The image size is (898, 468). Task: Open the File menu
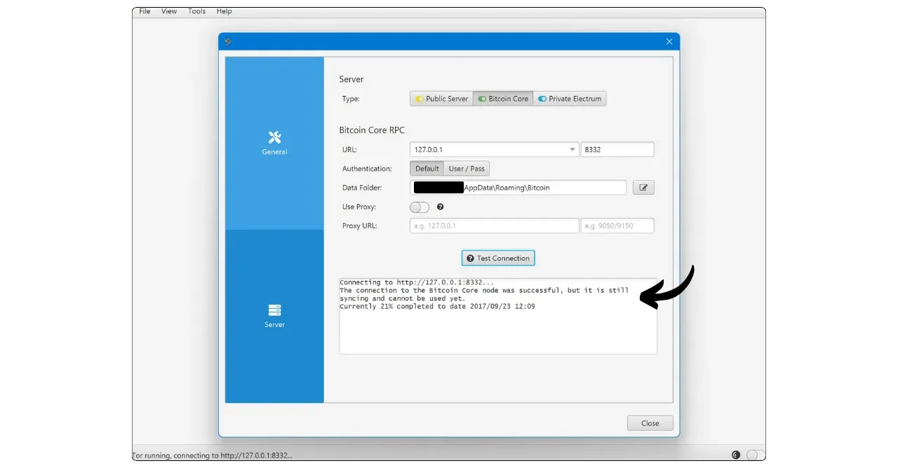145,11
